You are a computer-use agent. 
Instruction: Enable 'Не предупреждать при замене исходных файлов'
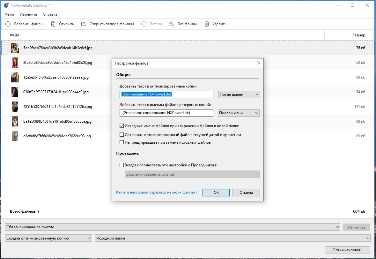pos(122,142)
